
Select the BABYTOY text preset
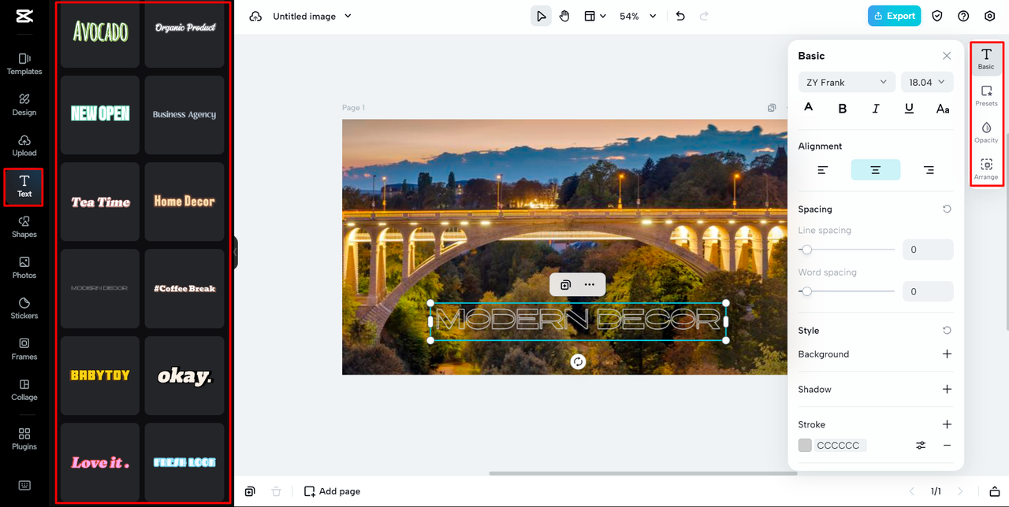(100, 376)
